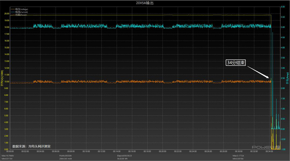Click the 10.00 voltage axis label

coord(7,82)
